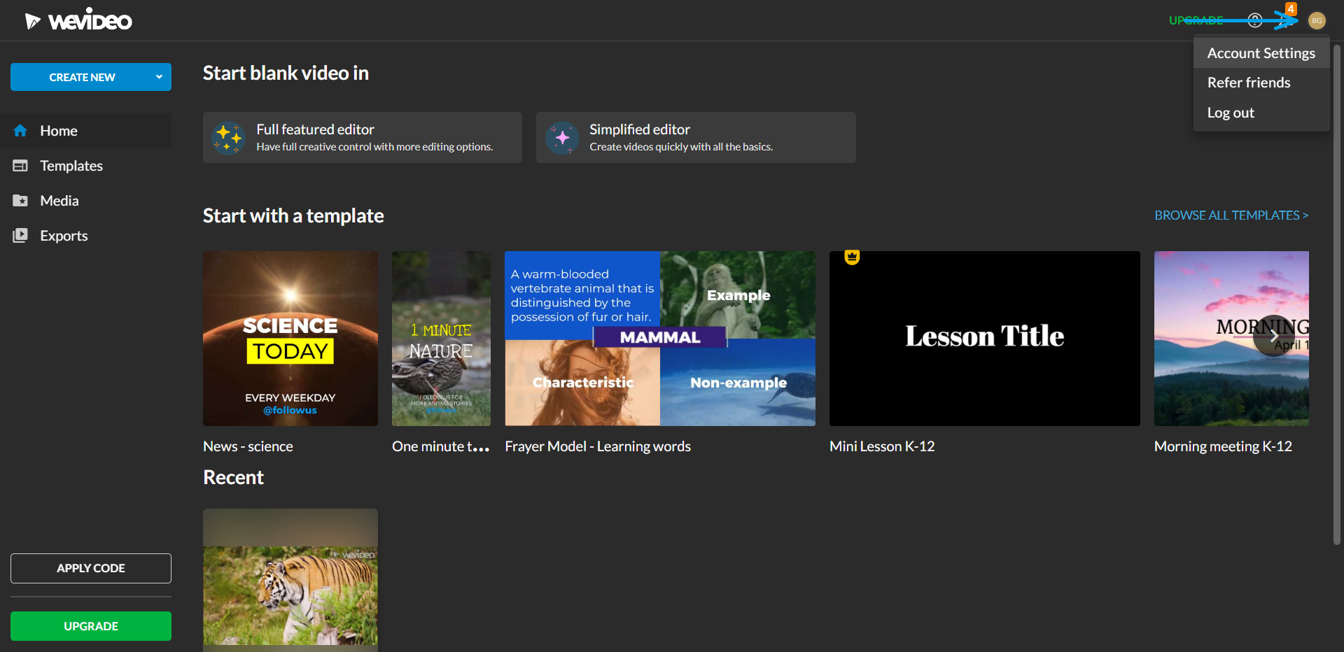The height and width of the screenshot is (652, 1344).
Task: Select Account Settings from menu
Action: click(x=1261, y=53)
